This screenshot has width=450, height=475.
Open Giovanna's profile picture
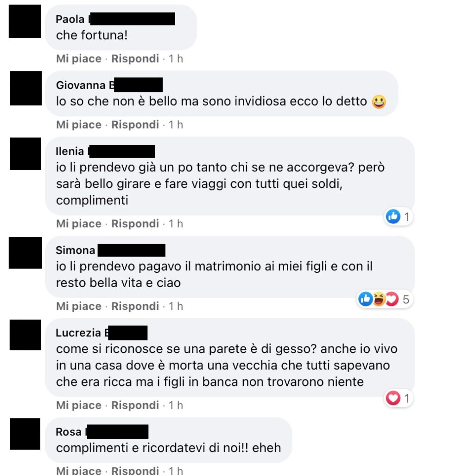[x=26, y=89]
